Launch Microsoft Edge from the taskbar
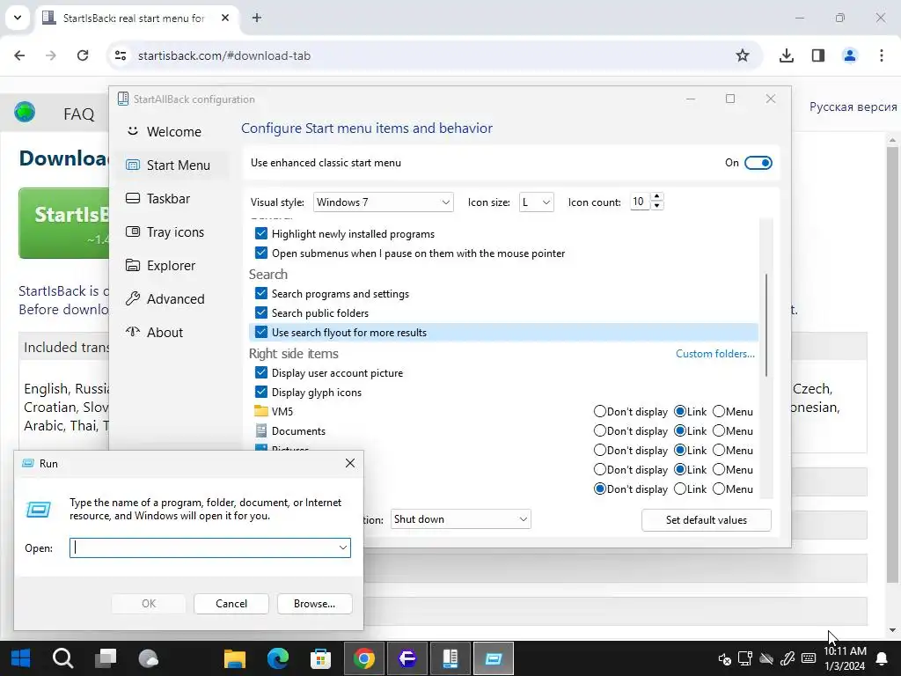901x676 pixels. click(x=277, y=658)
